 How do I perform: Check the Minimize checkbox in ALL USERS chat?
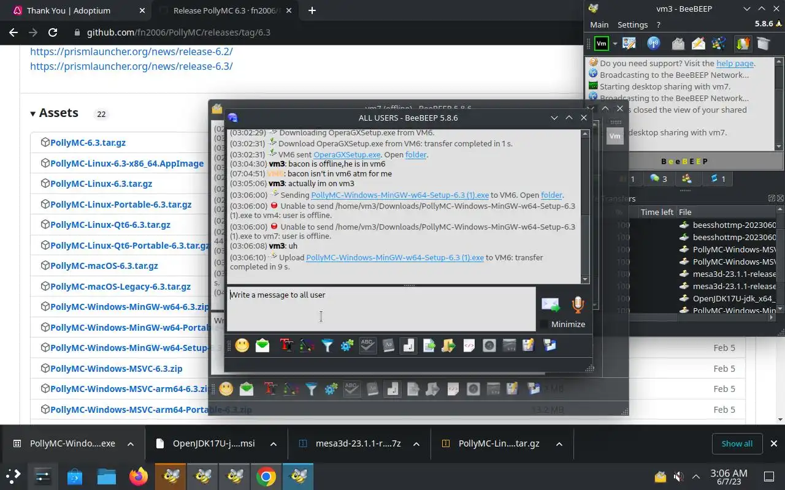544,324
